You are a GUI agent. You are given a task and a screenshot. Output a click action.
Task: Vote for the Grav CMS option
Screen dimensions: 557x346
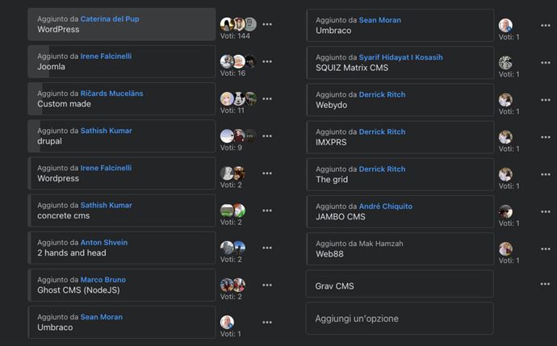pos(400,284)
